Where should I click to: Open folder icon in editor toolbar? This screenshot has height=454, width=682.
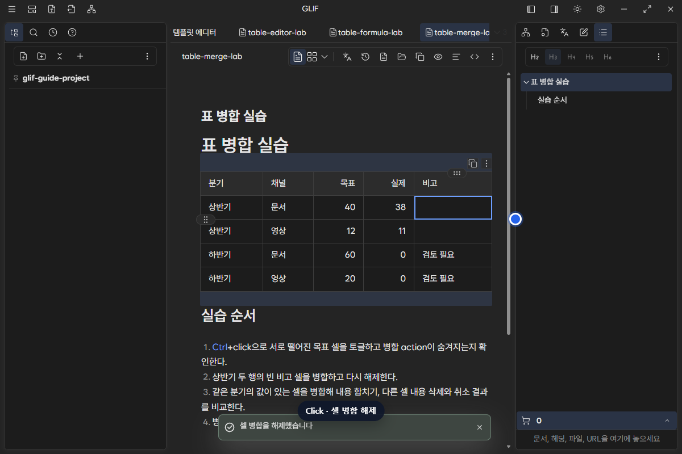point(402,57)
